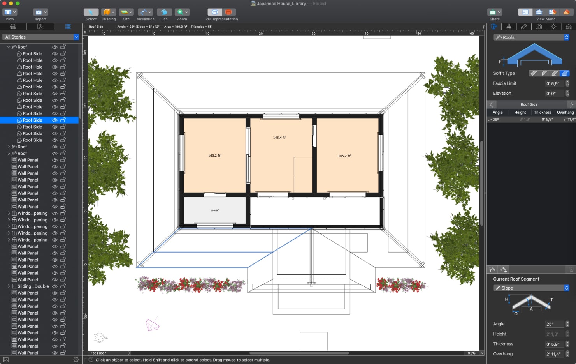
Task: Choose the fourth soffit type icon
Action: pos(565,73)
